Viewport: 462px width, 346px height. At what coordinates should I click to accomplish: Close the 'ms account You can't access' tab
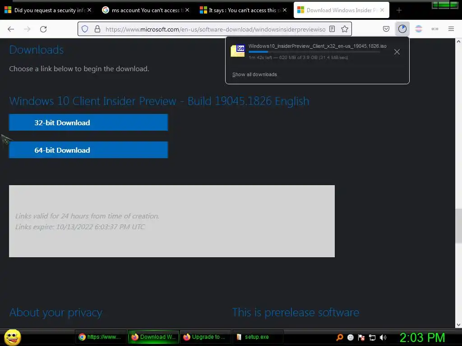click(187, 10)
